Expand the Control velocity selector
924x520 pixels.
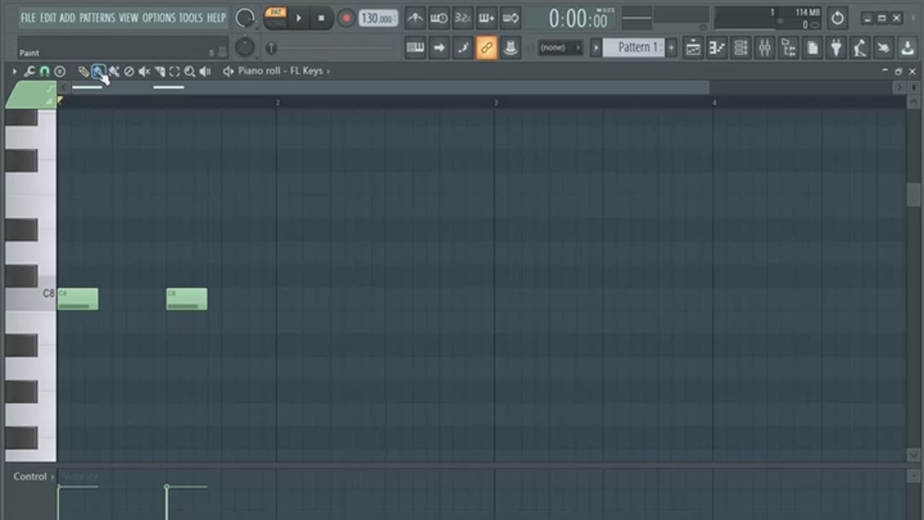53,477
